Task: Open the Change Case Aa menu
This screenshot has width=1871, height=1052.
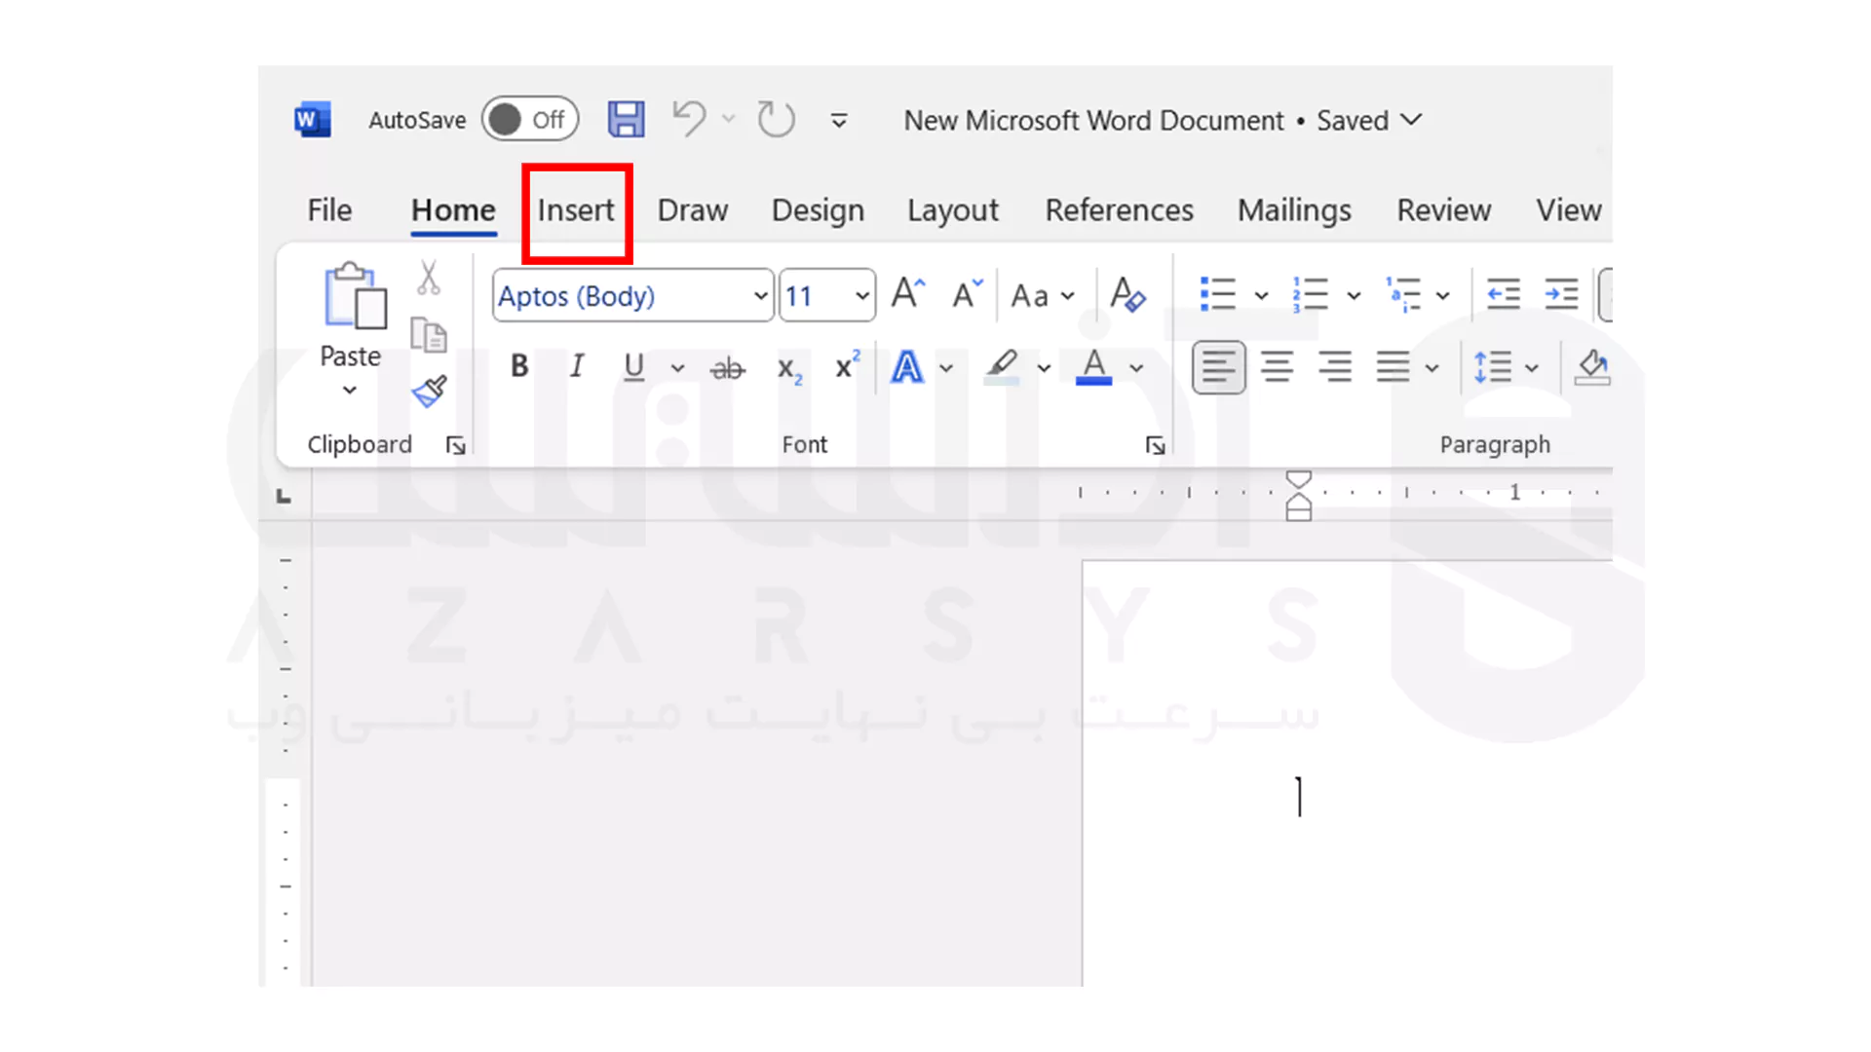Action: click(1043, 295)
